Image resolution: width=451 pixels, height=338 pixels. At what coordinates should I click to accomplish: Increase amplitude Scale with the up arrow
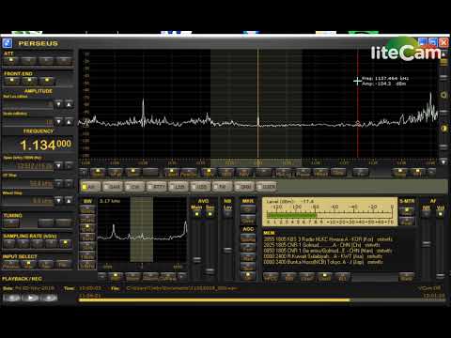[x=69, y=121]
